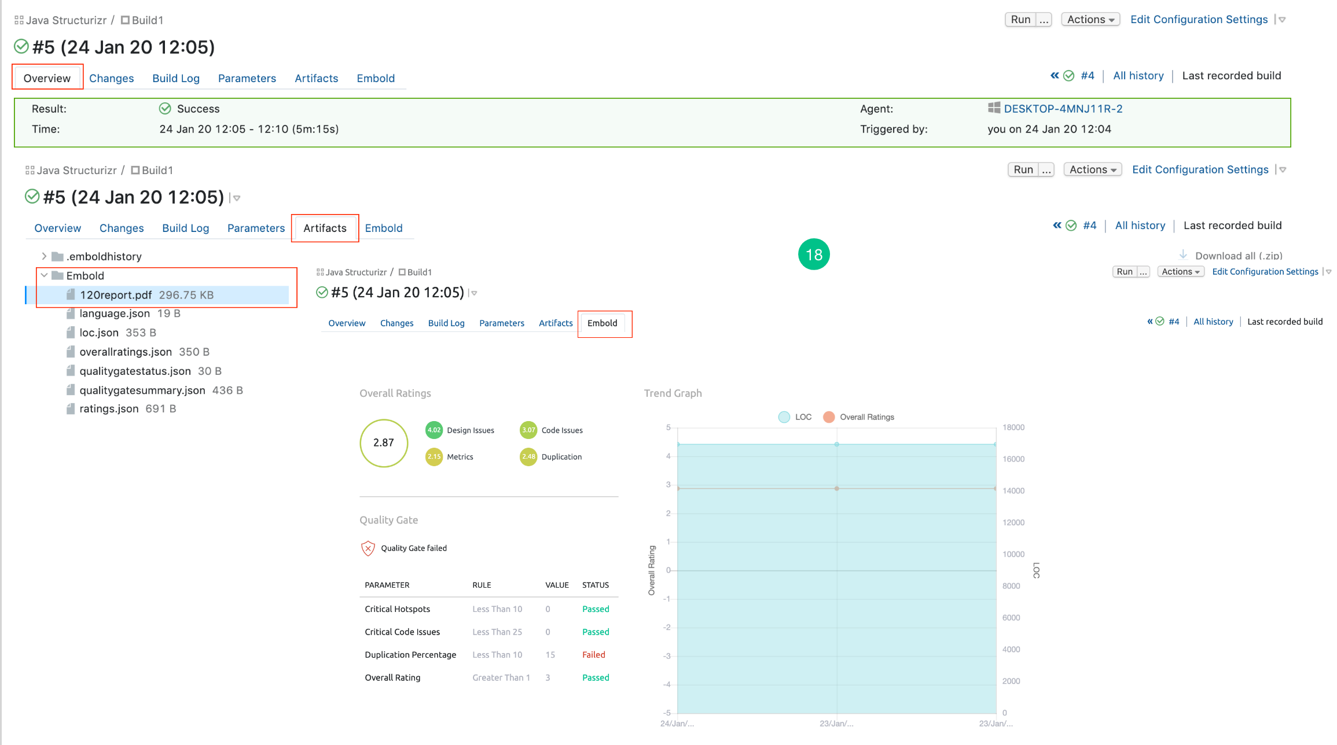Click the ellipsis button beside the top Run

tap(1044, 19)
